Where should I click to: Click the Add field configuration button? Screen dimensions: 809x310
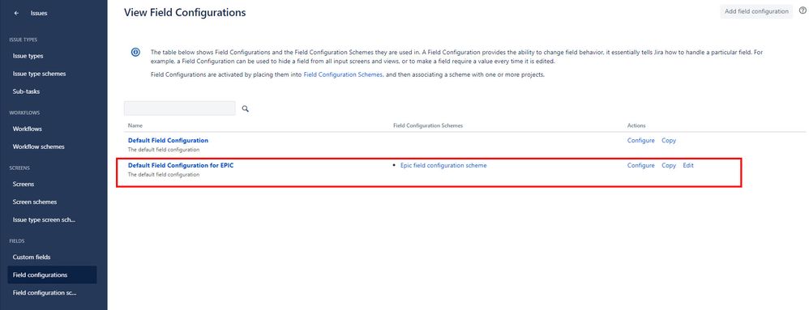coord(756,11)
